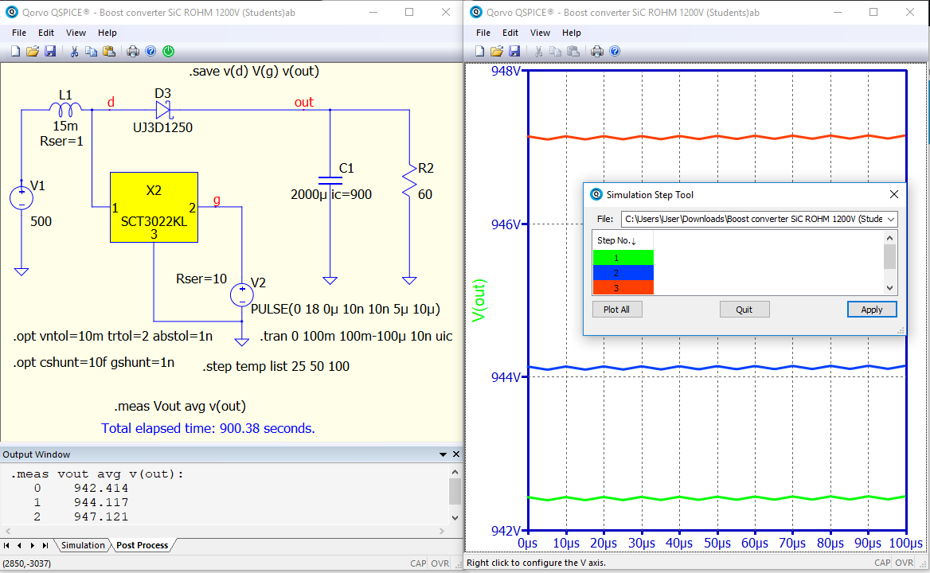930x573 pixels.
Task: Copy selection using schematic toolbar icon
Action: click(92, 51)
